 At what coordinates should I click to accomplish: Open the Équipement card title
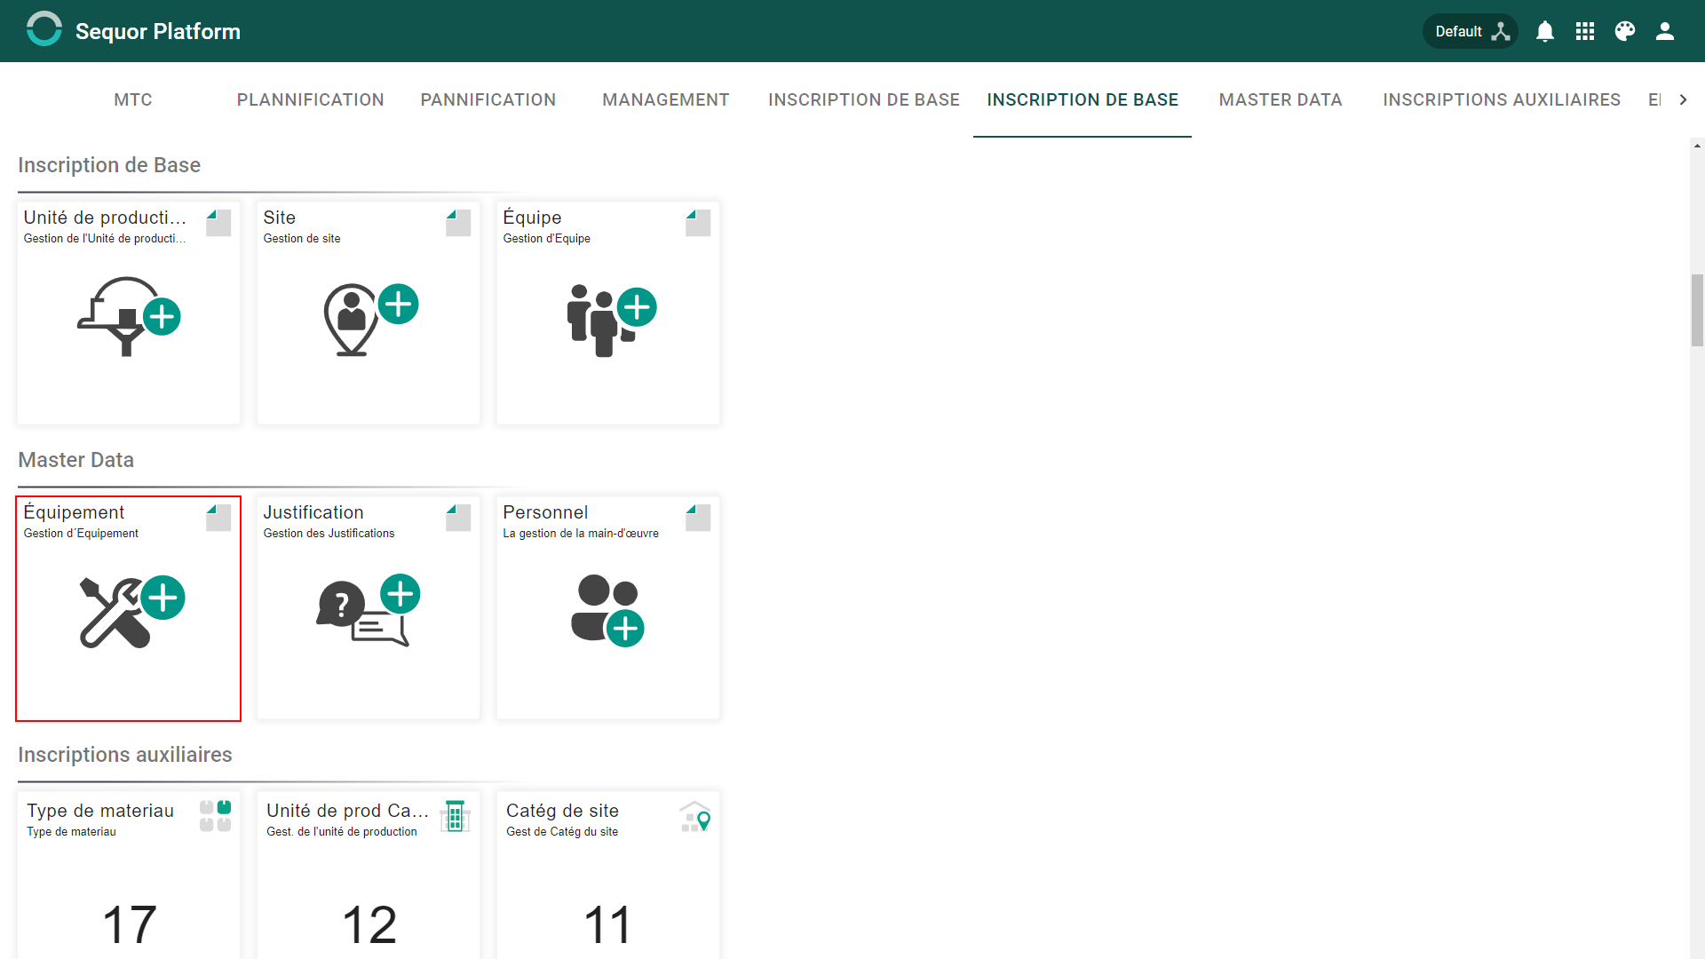click(x=74, y=512)
